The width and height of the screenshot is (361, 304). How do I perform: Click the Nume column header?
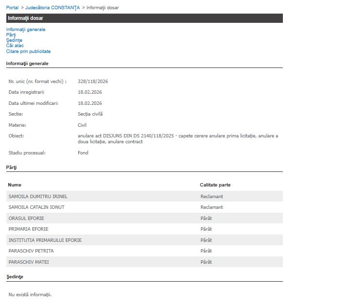click(15, 185)
